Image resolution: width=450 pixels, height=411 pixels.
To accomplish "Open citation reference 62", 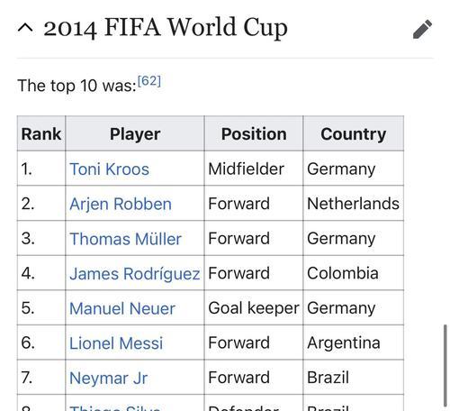I will point(149,81).
